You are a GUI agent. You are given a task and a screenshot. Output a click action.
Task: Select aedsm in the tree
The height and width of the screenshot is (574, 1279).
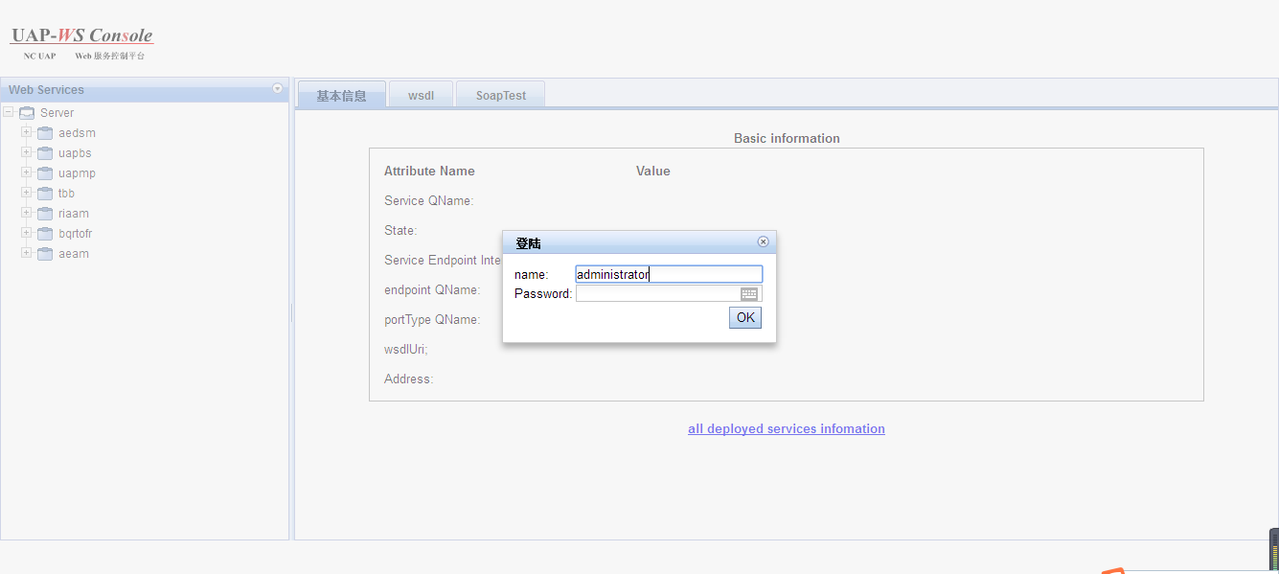click(77, 133)
